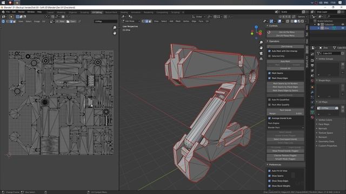Collapse the Controls panel
This screenshot has height=194, width=346.
tap(272, 26)
